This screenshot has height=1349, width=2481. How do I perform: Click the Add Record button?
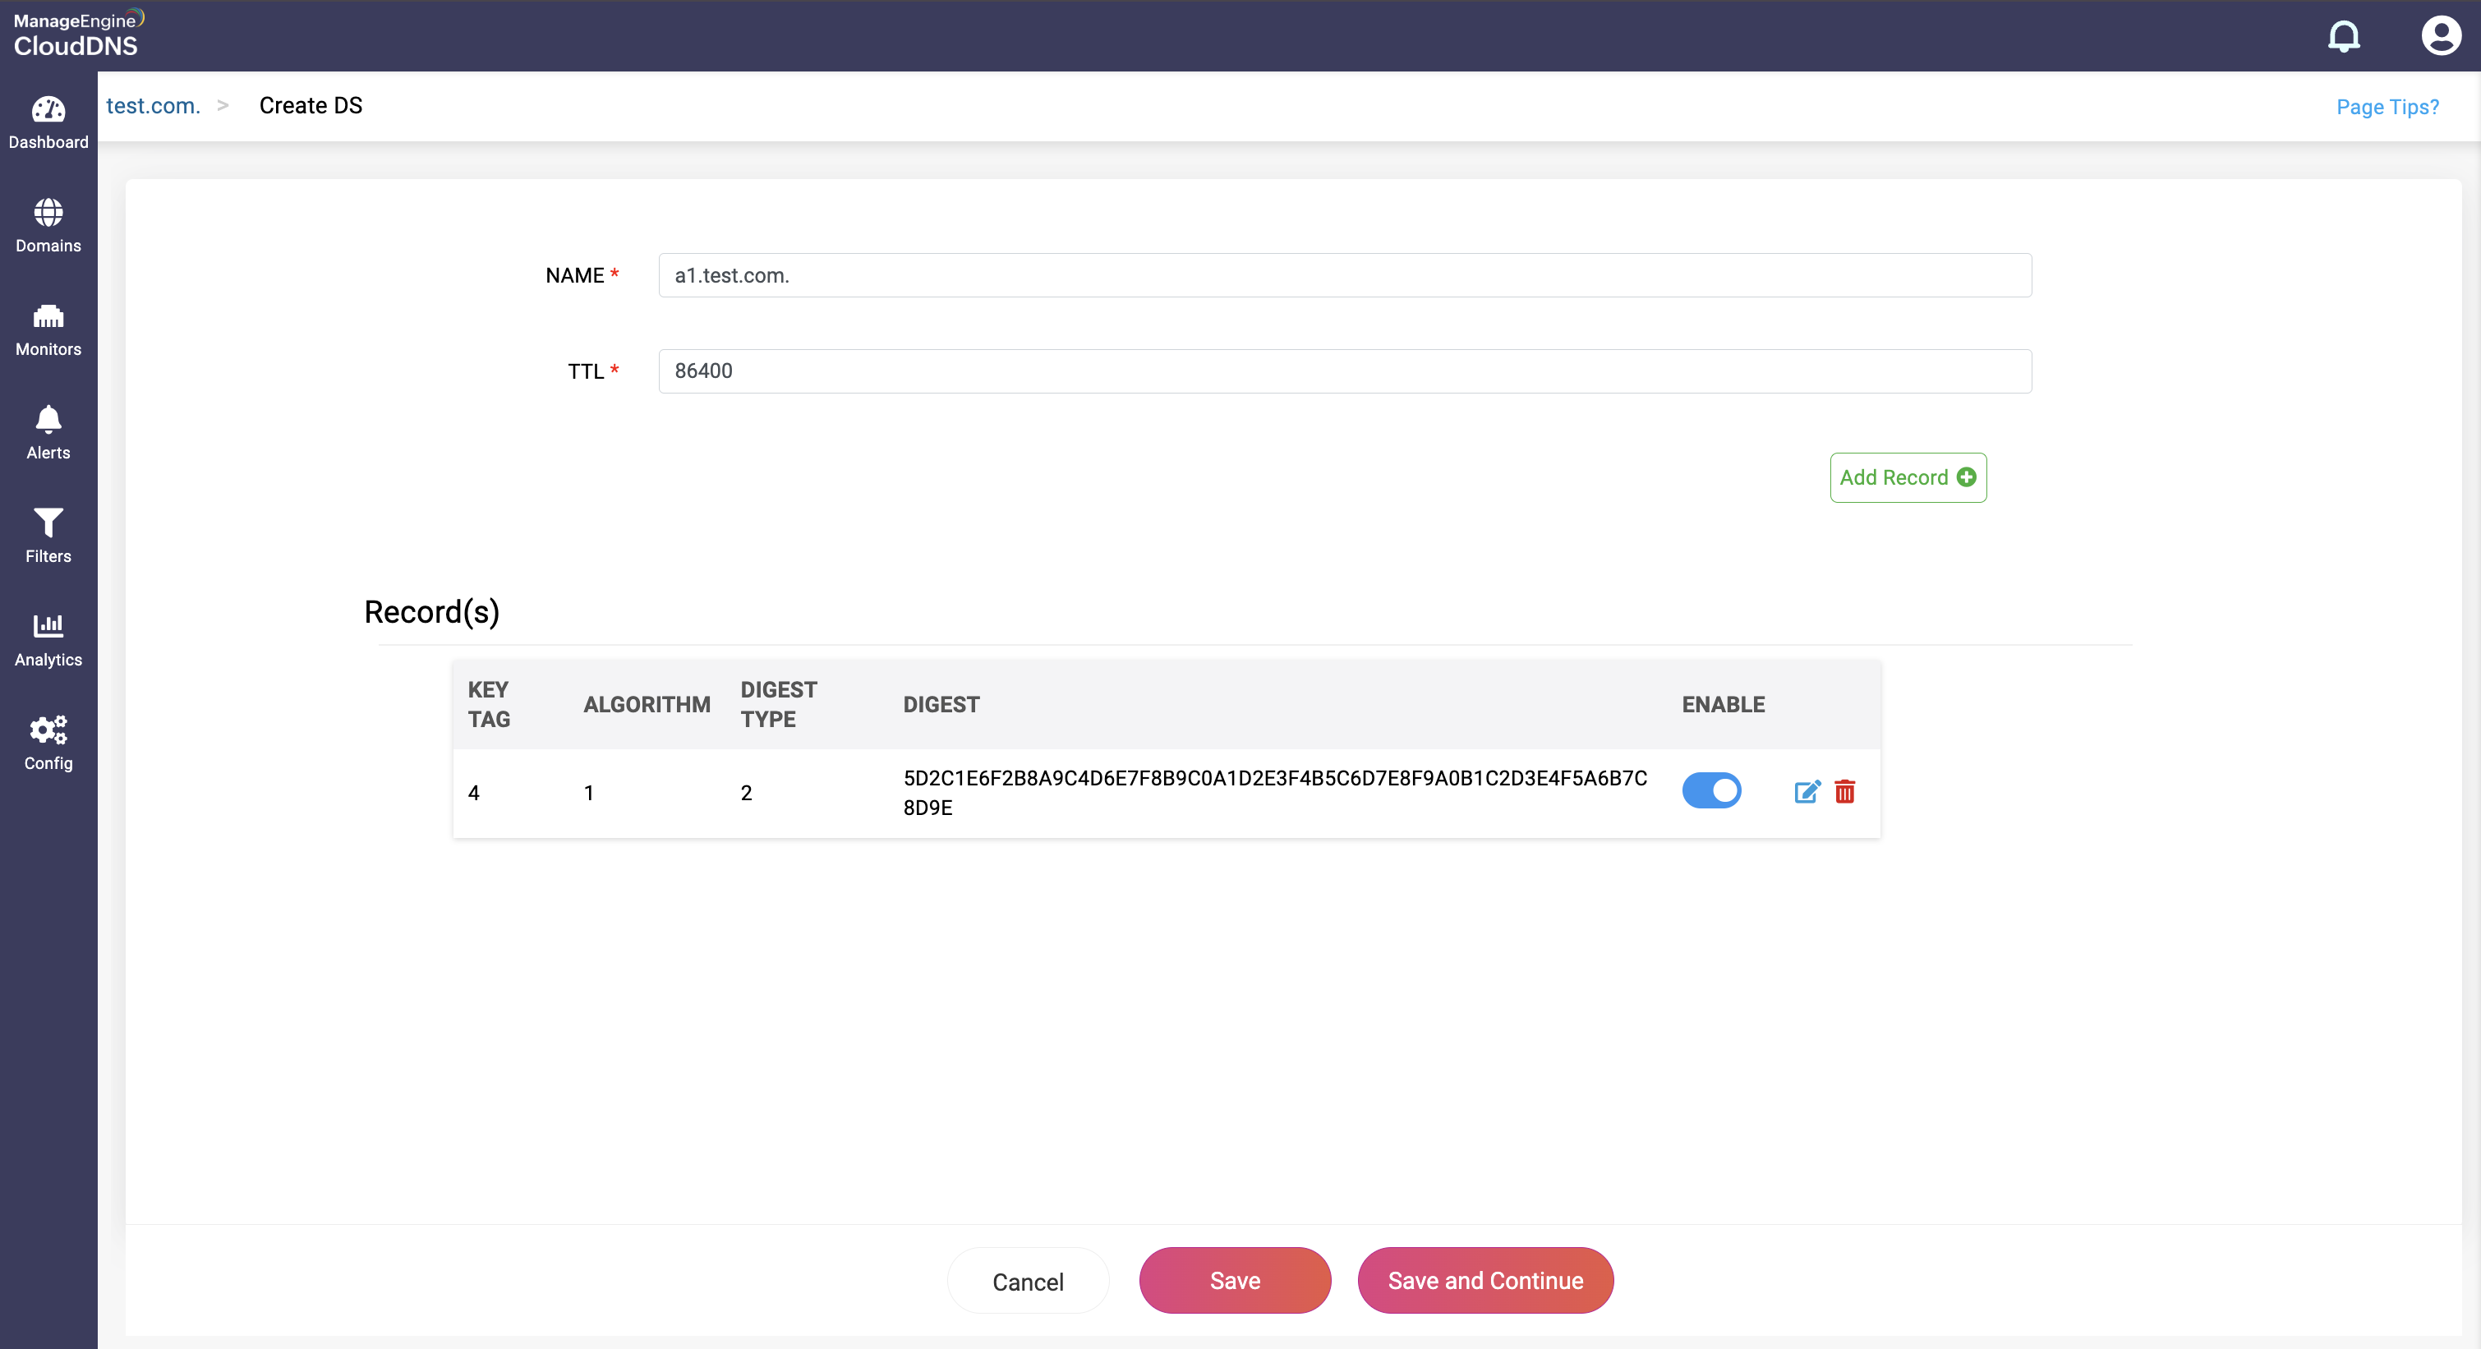(x=1907, y=477)
